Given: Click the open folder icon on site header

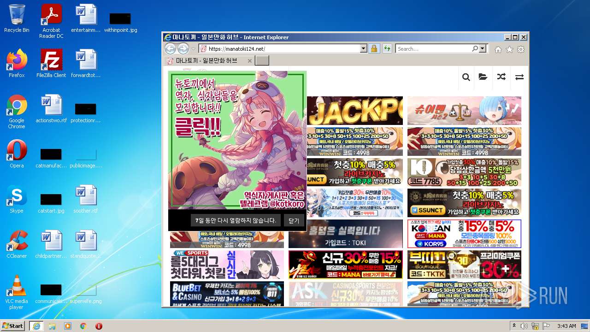Looking at the screenshot, I should (x=483, y=77).
